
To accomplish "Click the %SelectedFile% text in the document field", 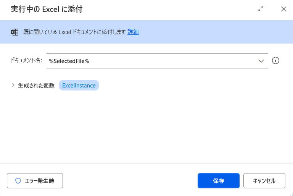I will tap(69, 61).
